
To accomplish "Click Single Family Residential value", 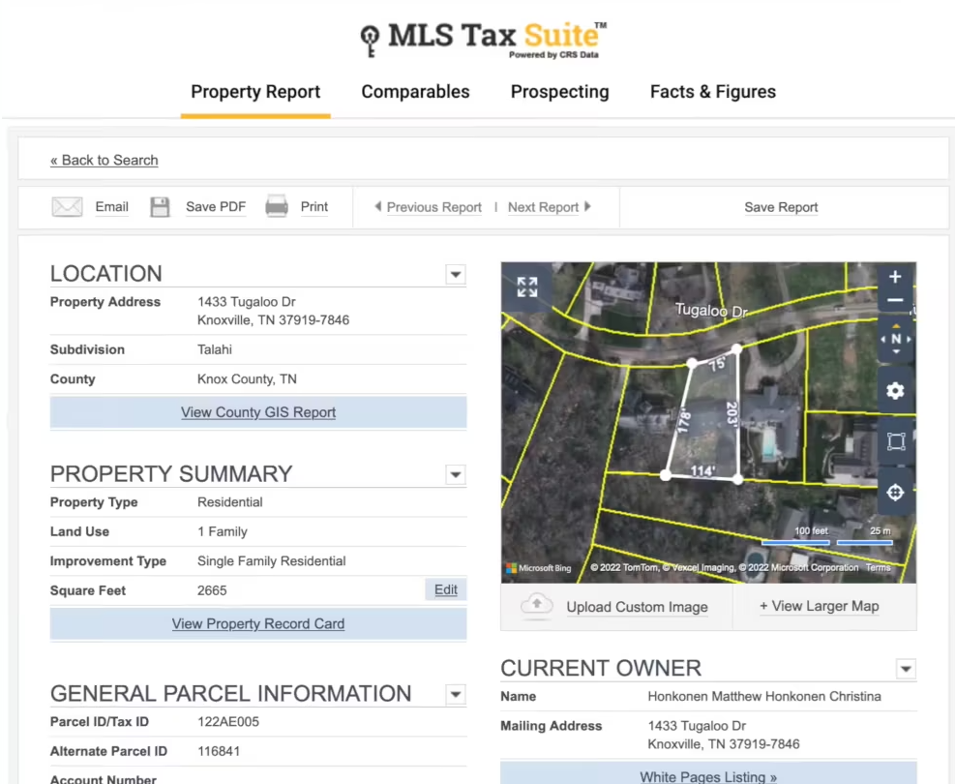I will 272,561.
